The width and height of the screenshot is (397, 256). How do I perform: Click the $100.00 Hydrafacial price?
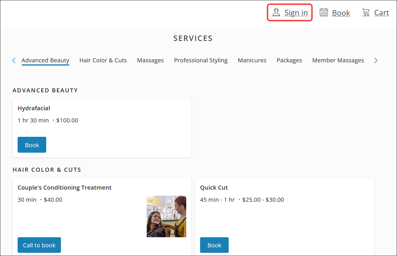point(67,120)
